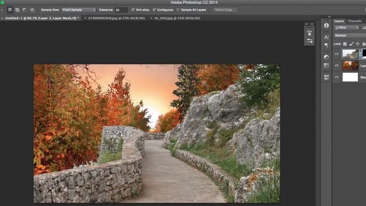This screenshot has width=366, height=206.
Task: Collapse the floating brush panel group arrows
Action: point(312,24)
